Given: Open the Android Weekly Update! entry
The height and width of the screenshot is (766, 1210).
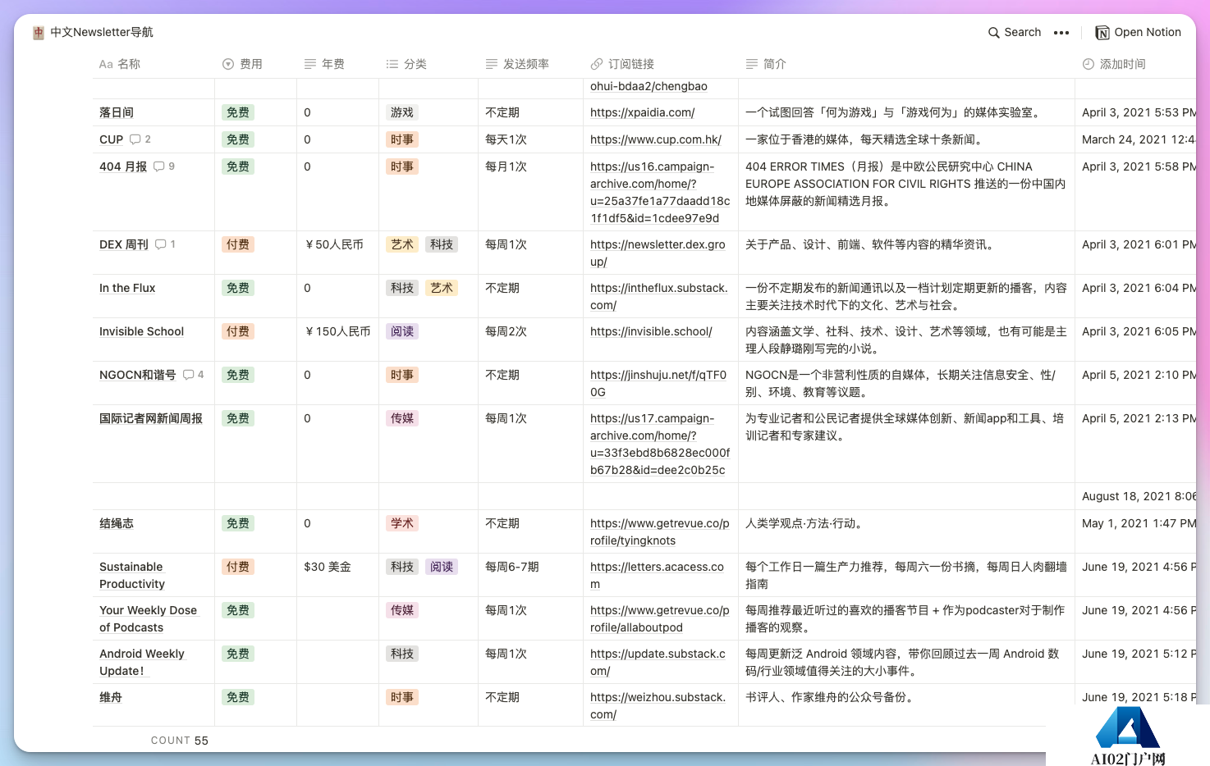Looking at the screenshot, I should (x=142, y=663).
